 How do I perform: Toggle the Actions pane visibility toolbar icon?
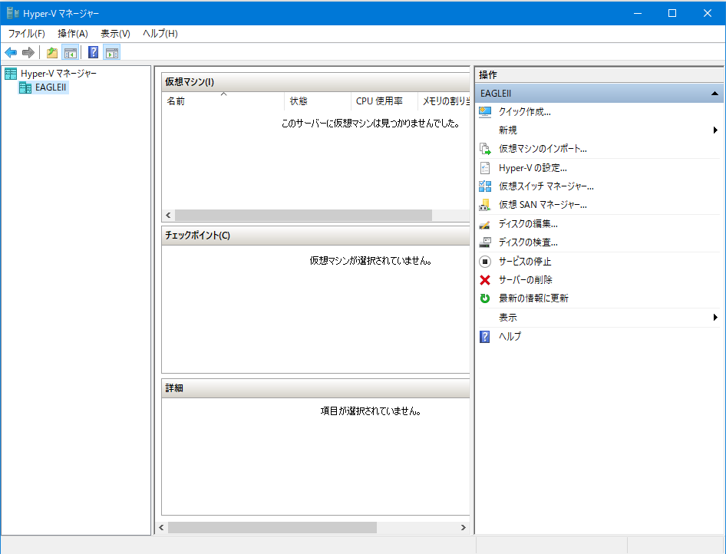click(x=111, y=51)
